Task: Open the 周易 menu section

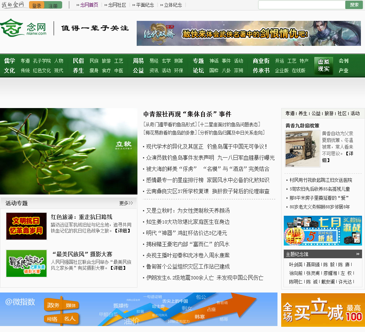Action: click(x=138, y=61)
